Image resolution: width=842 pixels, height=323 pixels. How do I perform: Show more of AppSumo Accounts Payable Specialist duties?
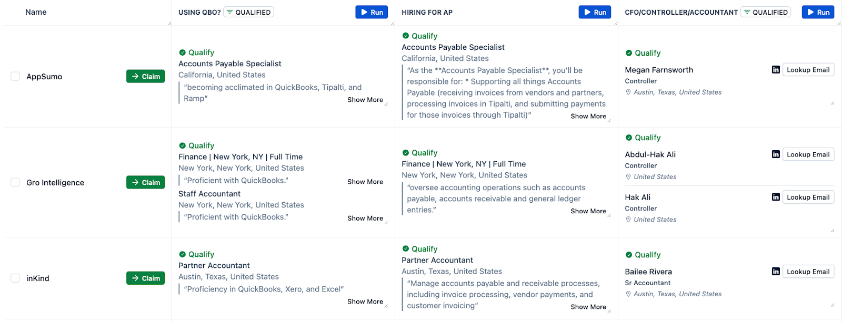point(588,116)
